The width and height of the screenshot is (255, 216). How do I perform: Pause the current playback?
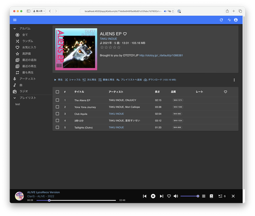[x=153, y=196]
